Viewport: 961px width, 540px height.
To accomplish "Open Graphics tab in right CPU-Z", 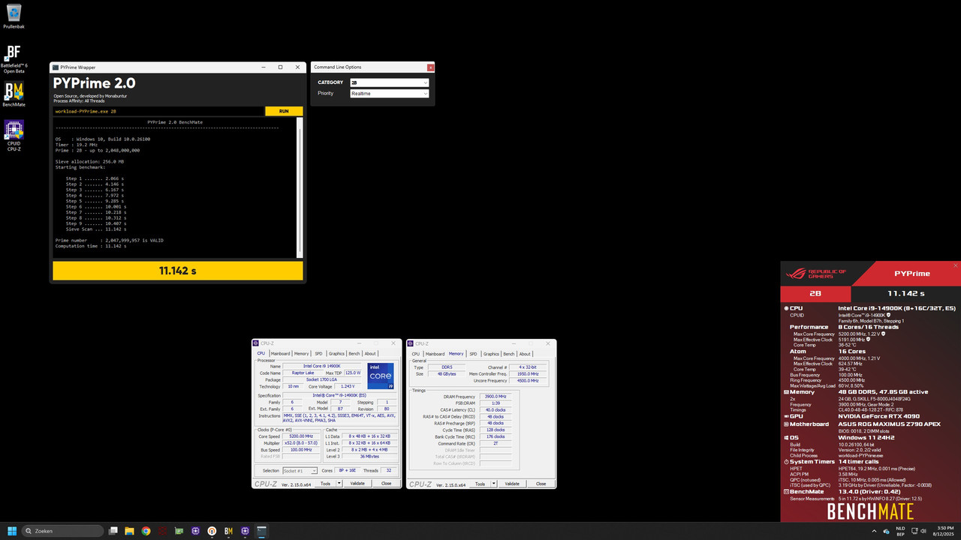I will [x=491, y=354].
